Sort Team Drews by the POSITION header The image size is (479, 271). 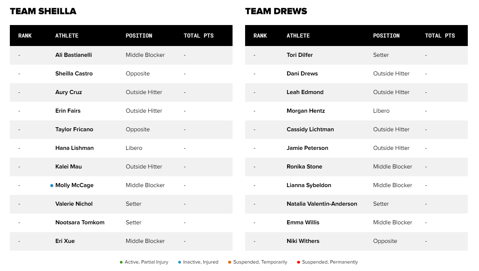(x=386, y=36)
